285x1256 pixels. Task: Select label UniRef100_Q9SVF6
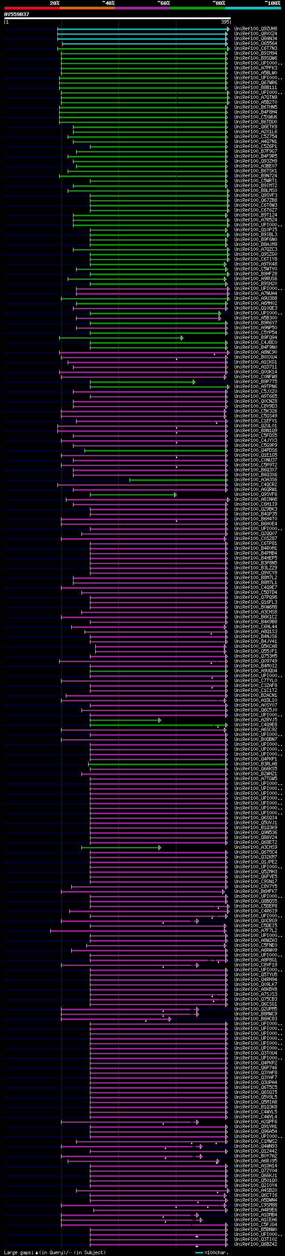256,495
